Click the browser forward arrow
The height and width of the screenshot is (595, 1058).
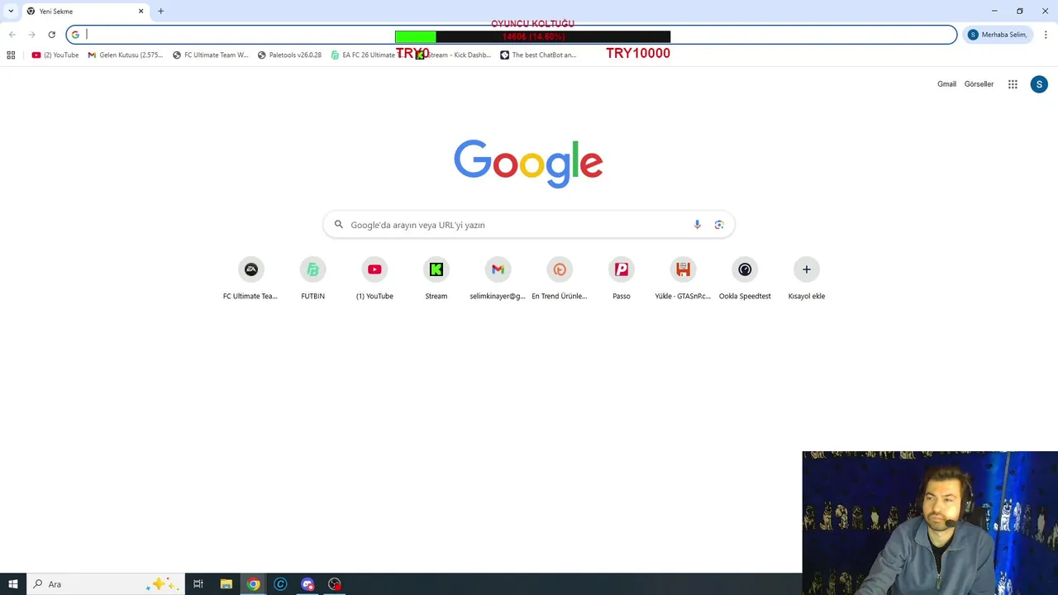[x=31, y=35]
